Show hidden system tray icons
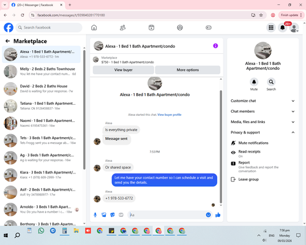Screen dimensions: 306x245 [259, 235]
